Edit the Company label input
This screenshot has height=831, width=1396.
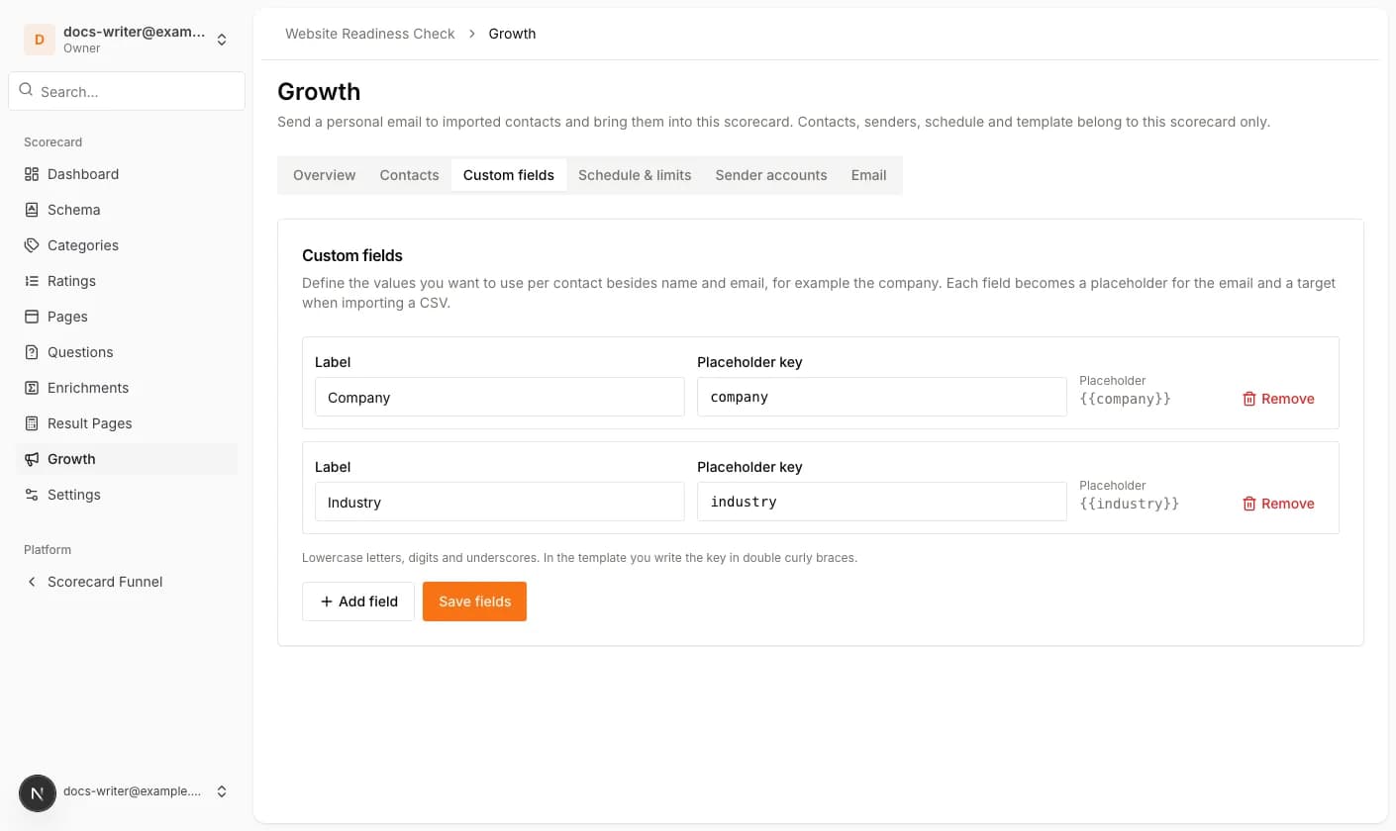click(x=500, y=397)
